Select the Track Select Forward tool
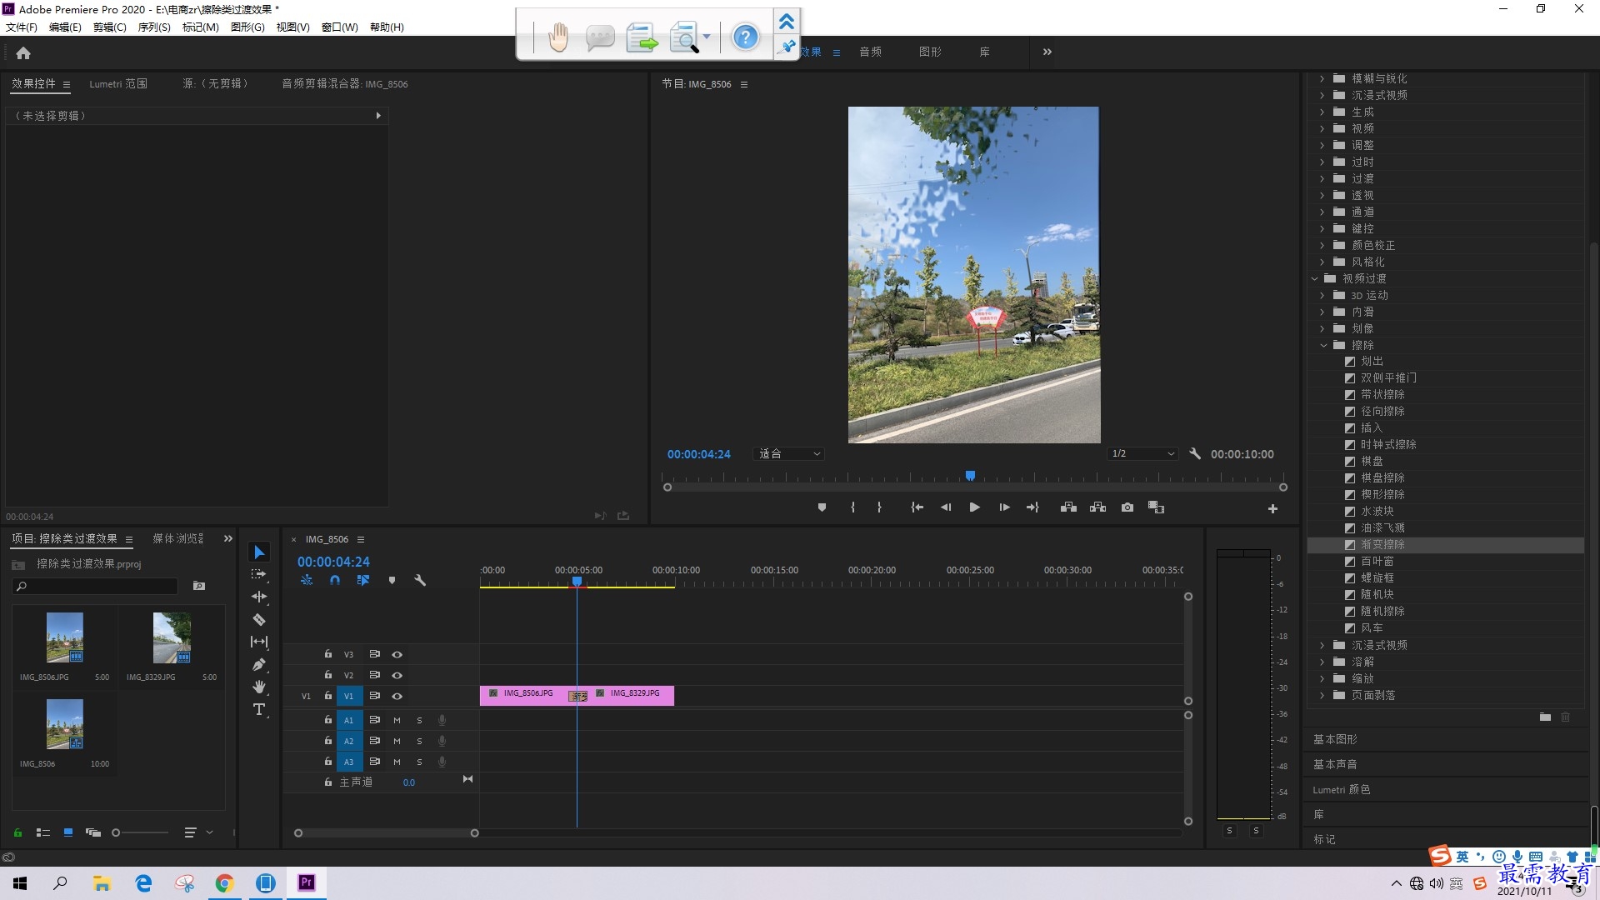This screenshot has width=1600, height=900. point(259,574)
